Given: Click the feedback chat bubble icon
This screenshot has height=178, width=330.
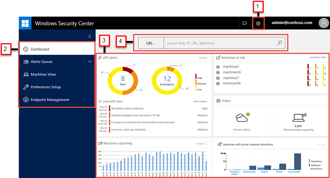Looking at the screenshot, I should coord(244,23).
